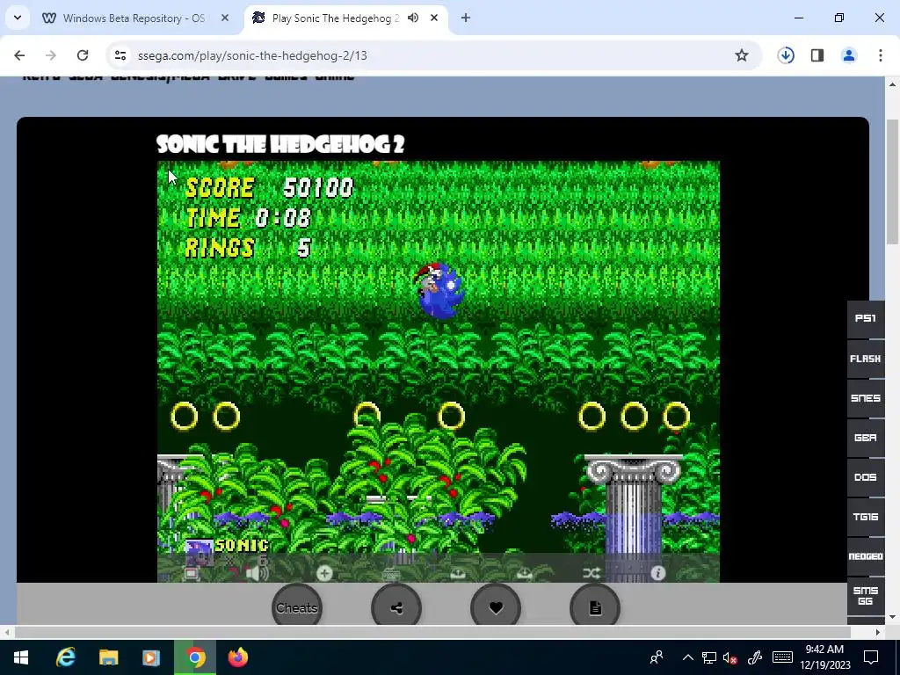Click the emulator plus (add) icon

(324, 573)
